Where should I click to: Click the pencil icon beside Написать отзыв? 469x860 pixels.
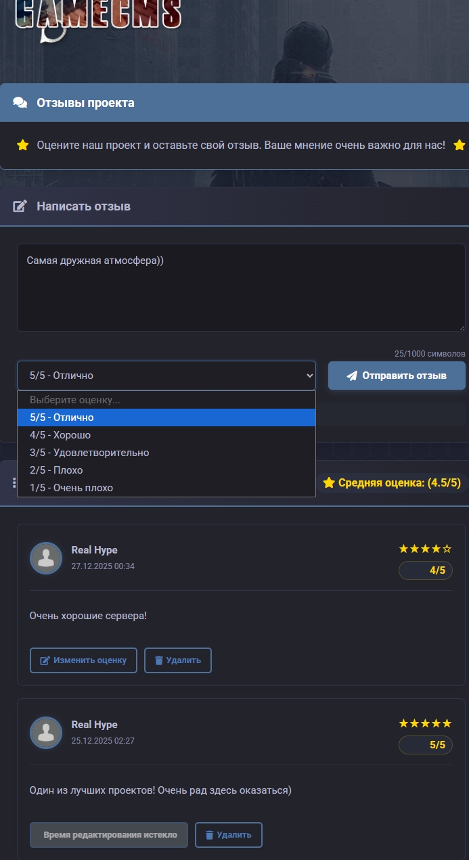tap(20, 206)
